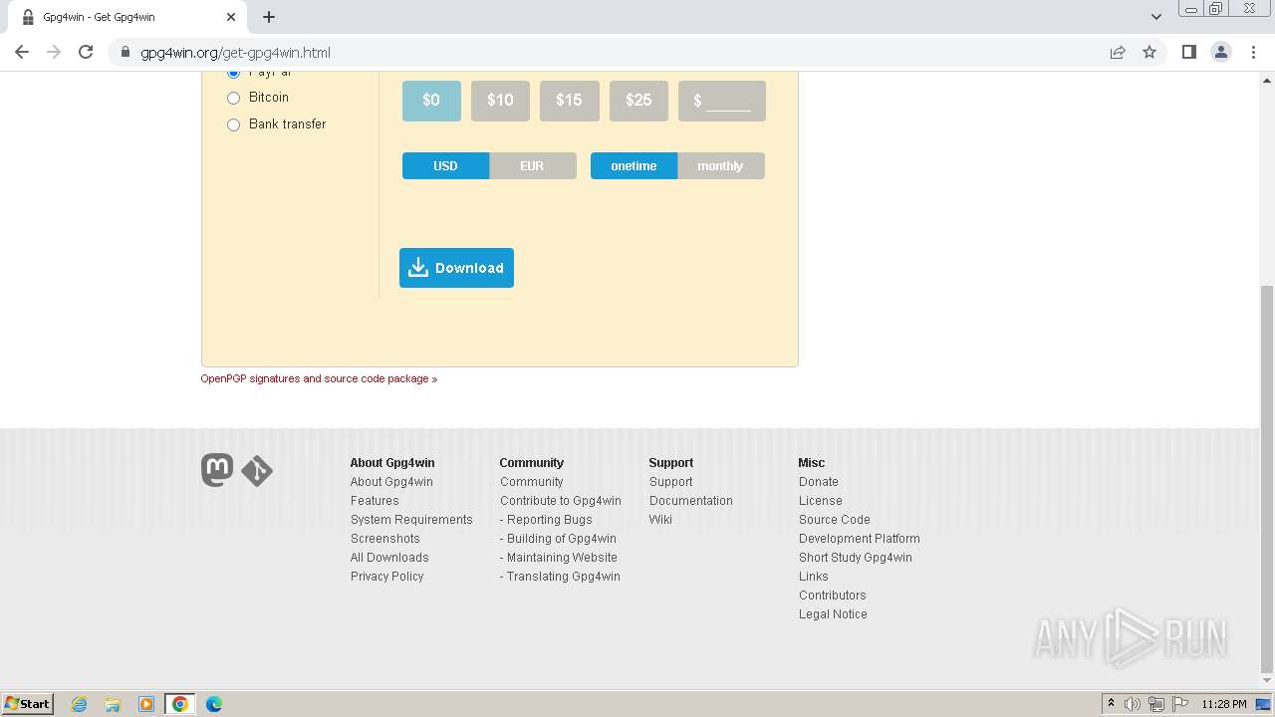This screenshot has width=1275, height=717.
Task: Switch to Chrome in the taskbar
Action: pos(180,704)
